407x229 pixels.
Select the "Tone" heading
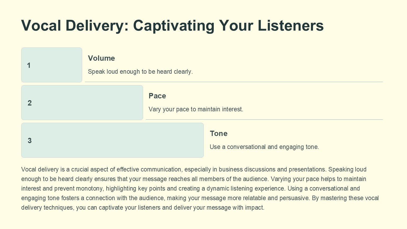[219, 134]
